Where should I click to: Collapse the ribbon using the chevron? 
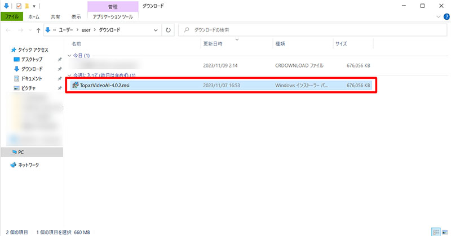[439, 17]
